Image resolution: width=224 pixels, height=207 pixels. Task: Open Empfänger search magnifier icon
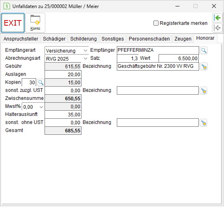[x=204, y=51]
